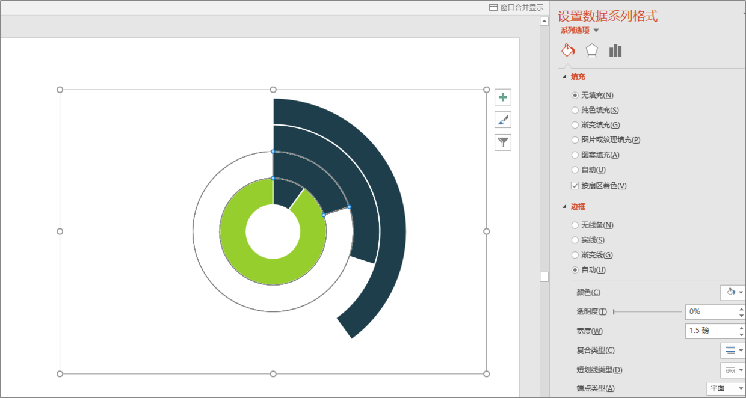Click the 透明度 slider track
Viewport: 746px width, 398px height.
point(647,311)
